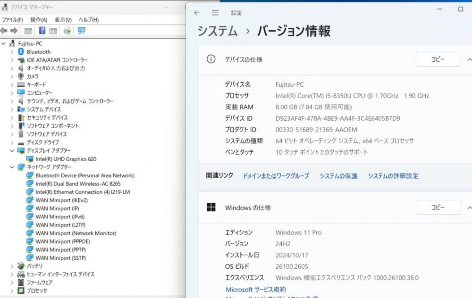The height and width of the screenshot is (298, 472).
Task: Expand the system devices (システム デバイス) node
Action: tap(12, 109)
